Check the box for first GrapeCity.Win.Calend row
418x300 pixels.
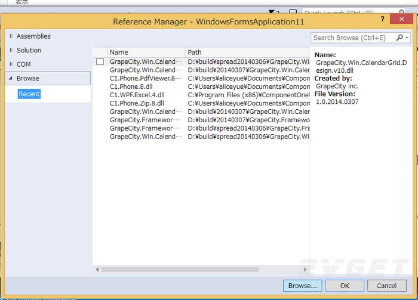pyautogui.click(x=100, y=62)
